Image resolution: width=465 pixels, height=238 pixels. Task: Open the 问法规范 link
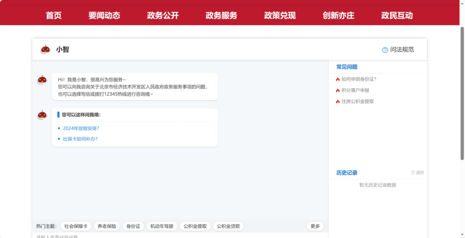402,50
